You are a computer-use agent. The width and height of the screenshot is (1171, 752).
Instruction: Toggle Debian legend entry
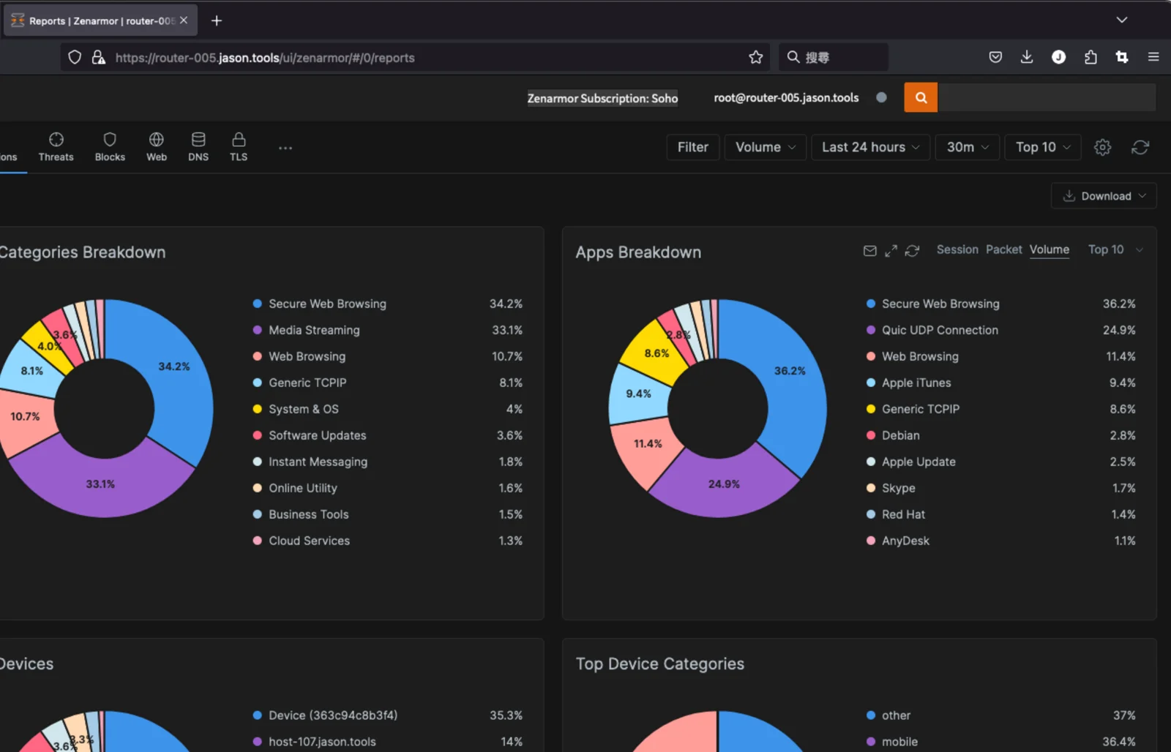[1001, 435]
